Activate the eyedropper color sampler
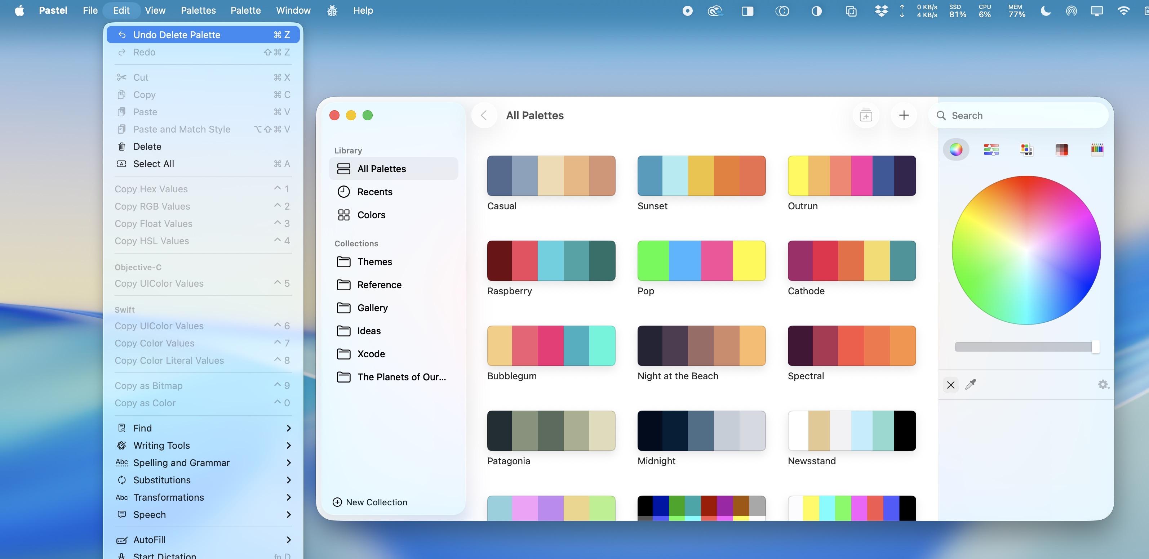 971,384
